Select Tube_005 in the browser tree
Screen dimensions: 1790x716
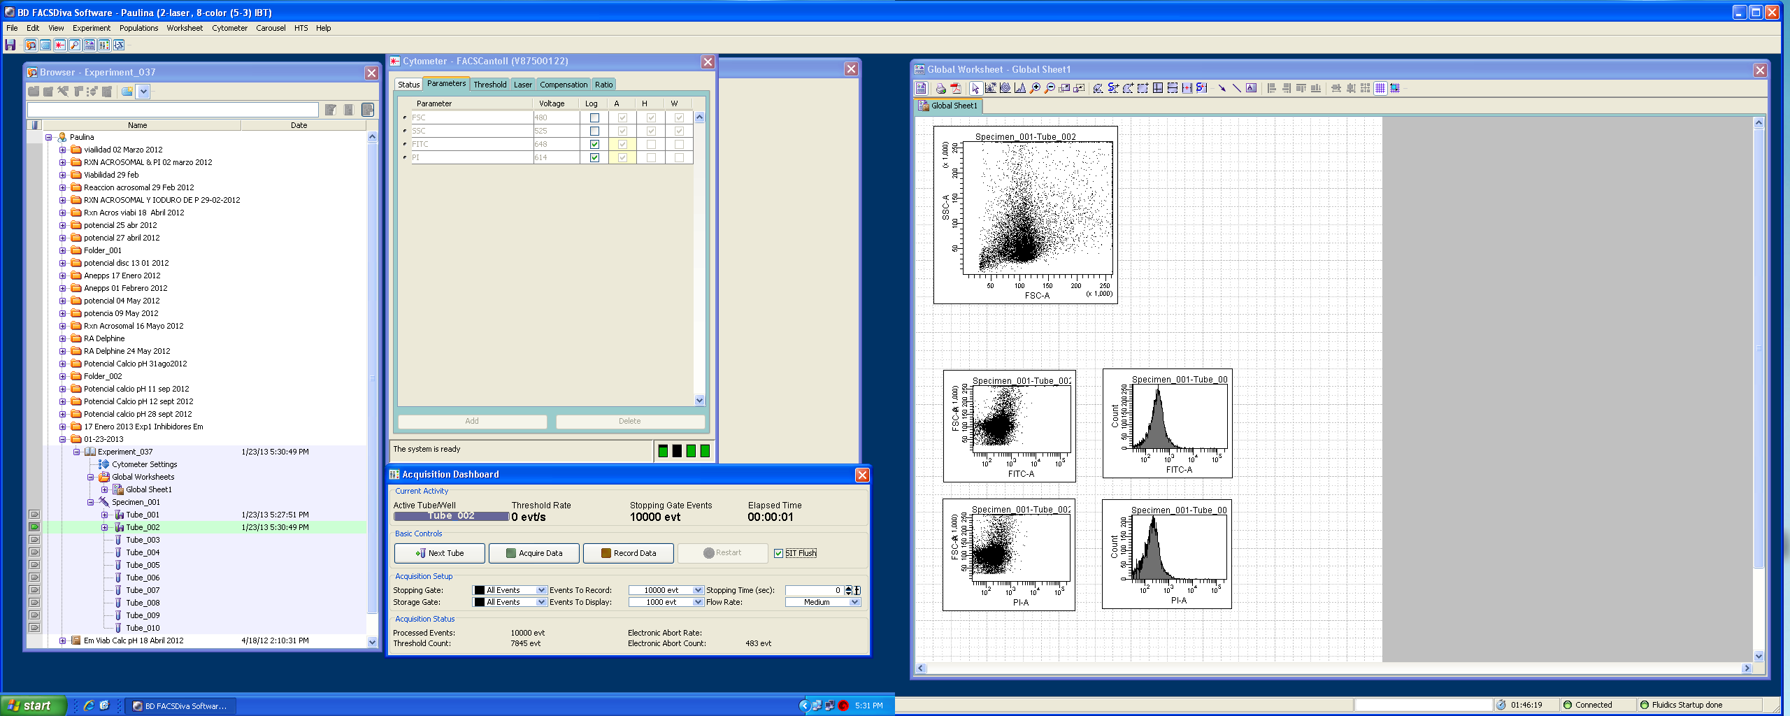pos(143,565)
